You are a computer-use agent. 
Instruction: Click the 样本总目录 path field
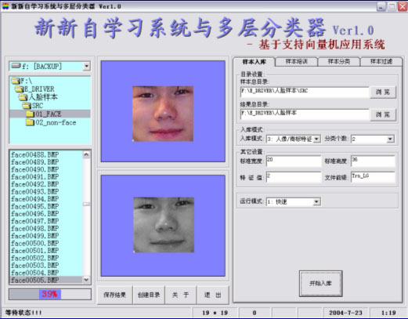tap(305, 92)
